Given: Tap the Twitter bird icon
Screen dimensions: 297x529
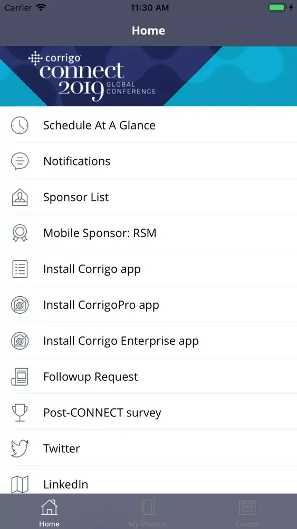Looking at the screenshot, I should (20, 449).
